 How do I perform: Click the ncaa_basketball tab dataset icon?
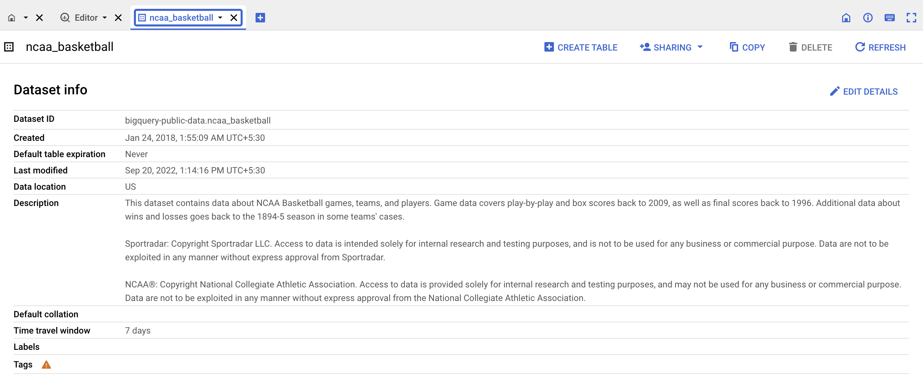142,18
